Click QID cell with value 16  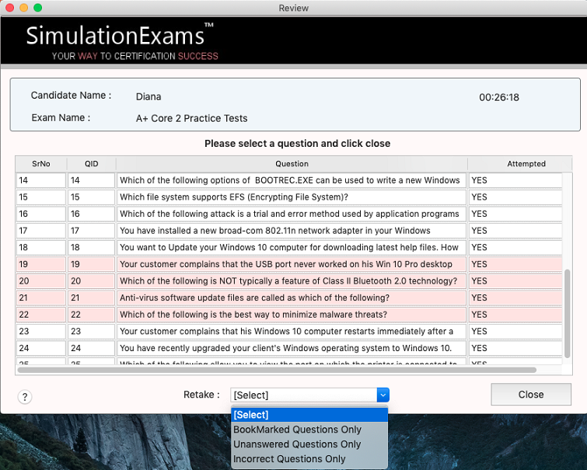(x=91, y=214)
